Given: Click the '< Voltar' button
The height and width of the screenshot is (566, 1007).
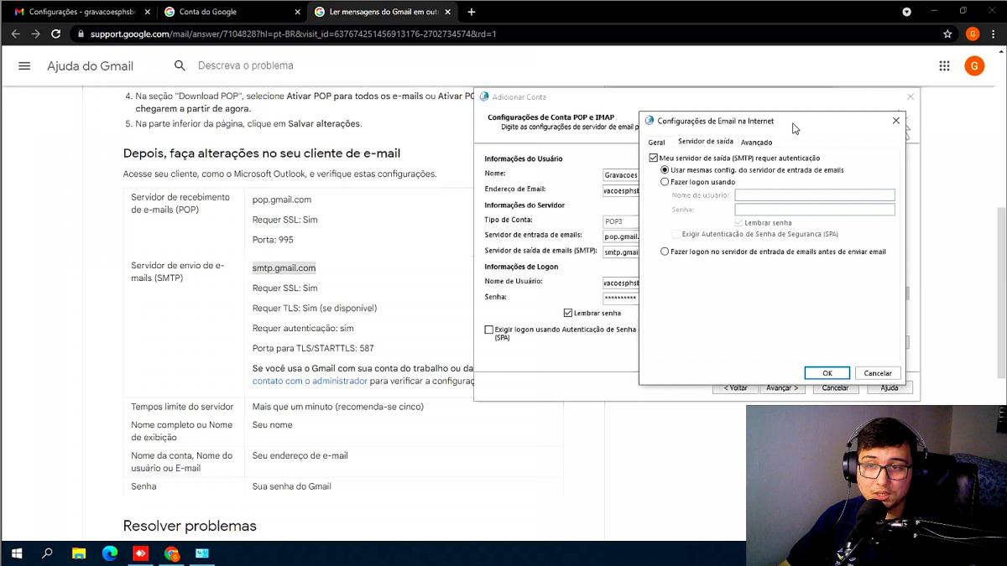Looking at the screenshot, I should click(735, 388).
